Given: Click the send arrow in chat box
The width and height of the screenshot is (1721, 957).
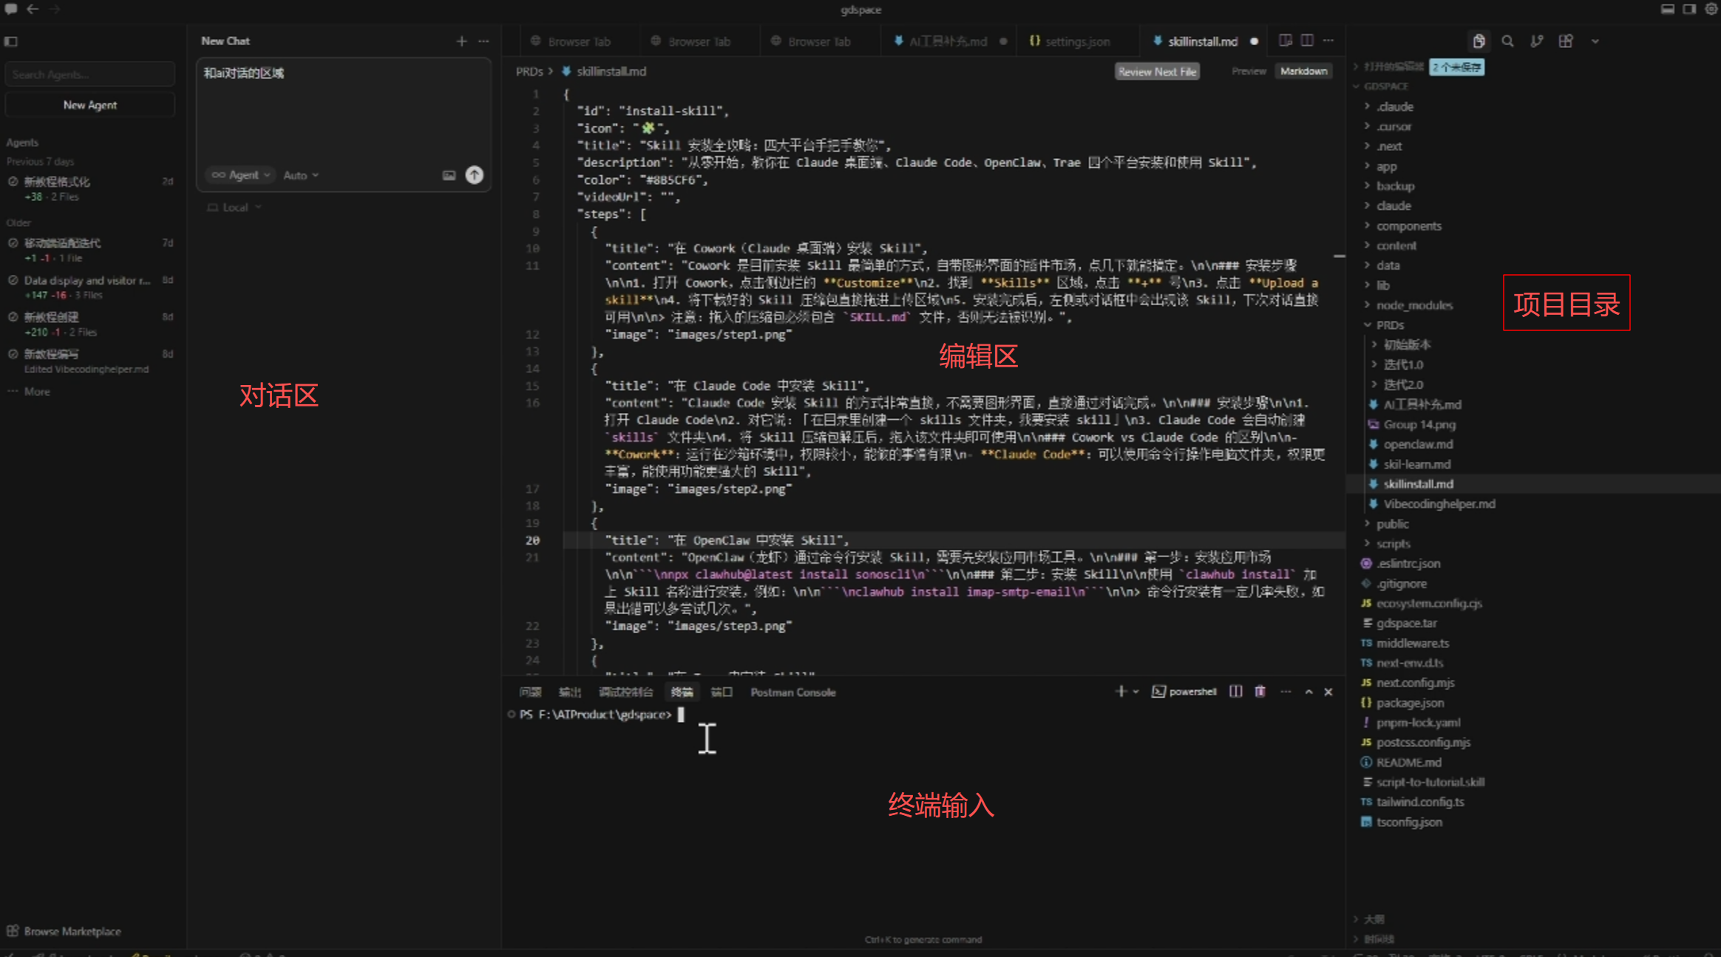Looking at the screenshot, I should pyautogui.click(x=475, y=175).
